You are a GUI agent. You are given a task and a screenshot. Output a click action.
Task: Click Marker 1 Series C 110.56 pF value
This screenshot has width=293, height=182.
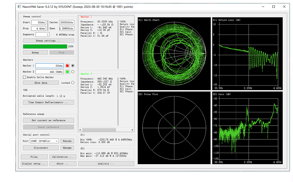click(104, 30)
